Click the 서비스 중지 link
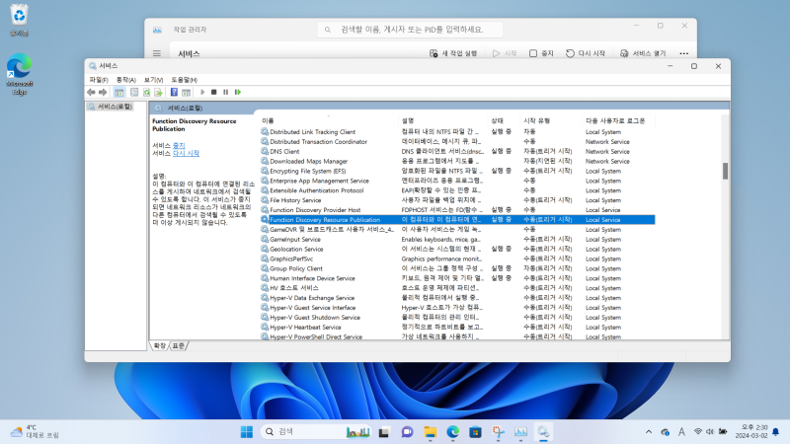 point(179,145)
